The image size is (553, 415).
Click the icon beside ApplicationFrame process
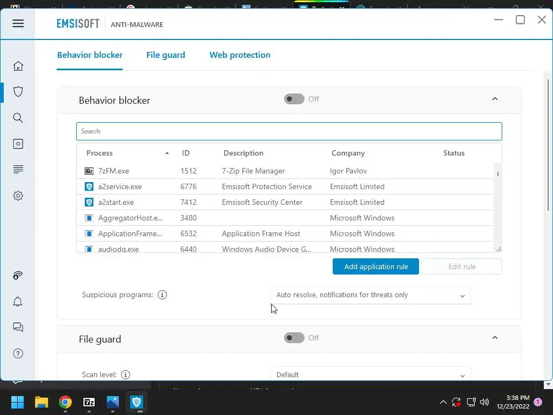point(89,233)
